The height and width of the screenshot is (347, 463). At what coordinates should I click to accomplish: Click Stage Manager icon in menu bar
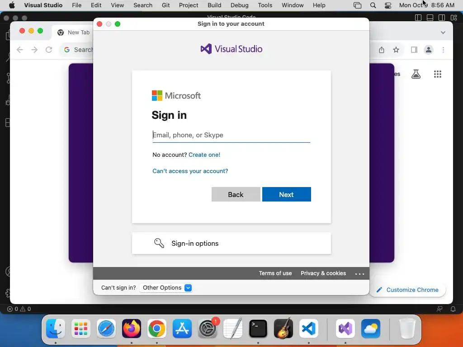tap(357, 5)
